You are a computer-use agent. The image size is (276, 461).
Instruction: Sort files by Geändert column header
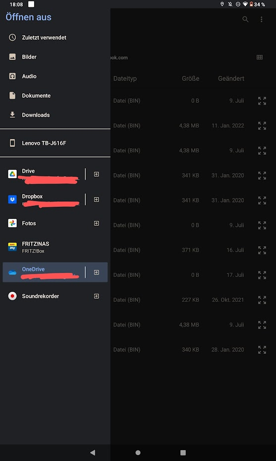[x=231, y=78]
